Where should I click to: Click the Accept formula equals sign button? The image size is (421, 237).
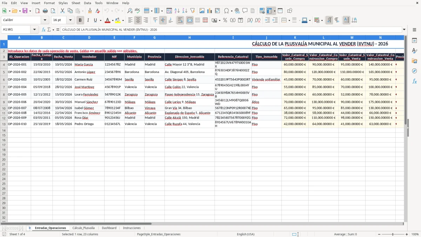pos(58,29)
